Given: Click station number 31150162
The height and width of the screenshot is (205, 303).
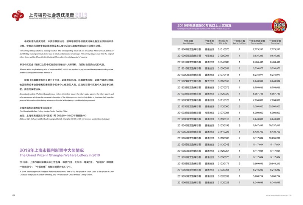Looking at the screenshot, I should click(223, 81).
